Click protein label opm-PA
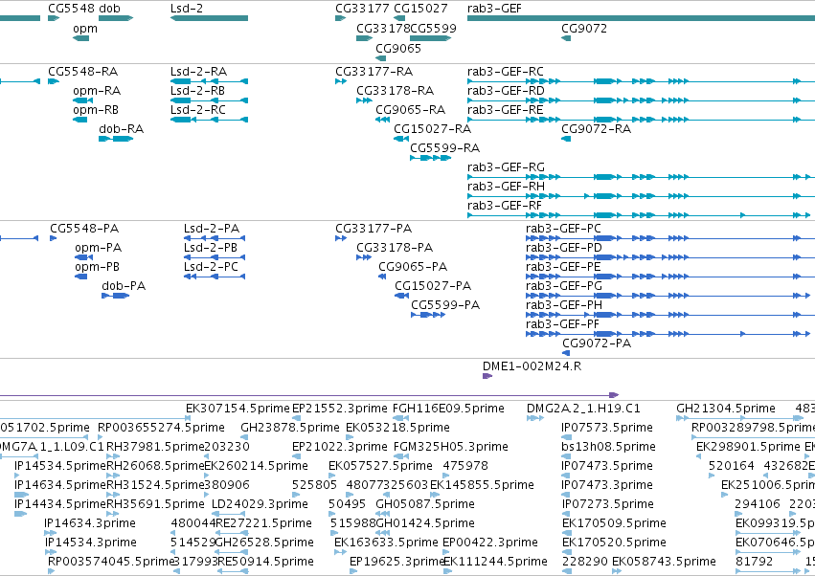The image size is (815, 576). pos(99,248)
